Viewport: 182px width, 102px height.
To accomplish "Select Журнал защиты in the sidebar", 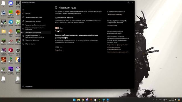I will pyautogui.click(x=36, y=44).
